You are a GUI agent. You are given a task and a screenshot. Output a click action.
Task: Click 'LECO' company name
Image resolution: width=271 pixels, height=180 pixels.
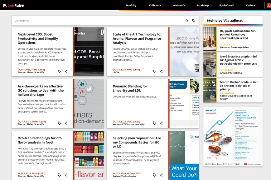(x=116, y=72)
